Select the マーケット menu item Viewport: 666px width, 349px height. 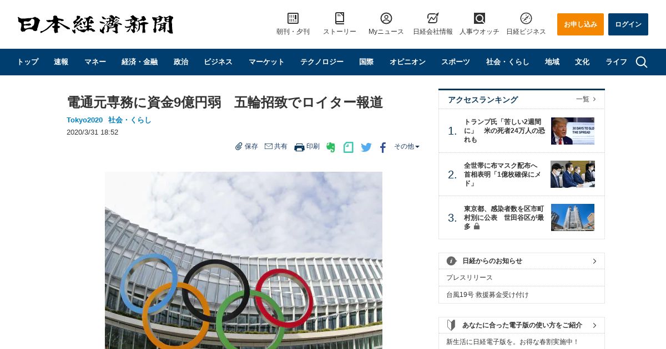coord(266,62)
